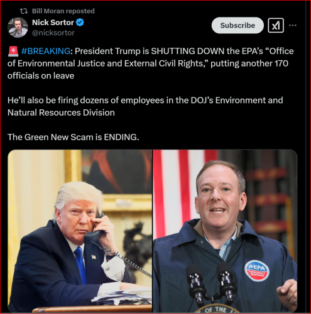This screenshot has width=311, height=314.
Task: Click the Nick Sortor display name
Action: 53,23
